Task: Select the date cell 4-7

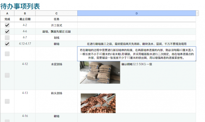Action: point(25,38)
